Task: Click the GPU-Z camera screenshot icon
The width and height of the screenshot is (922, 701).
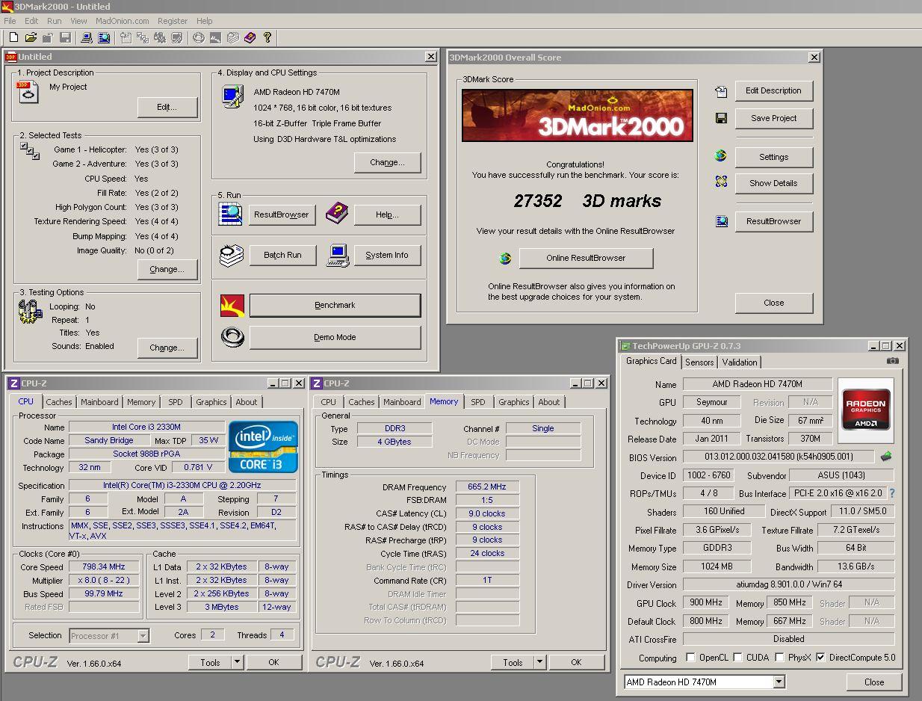Action: [893, 361]
